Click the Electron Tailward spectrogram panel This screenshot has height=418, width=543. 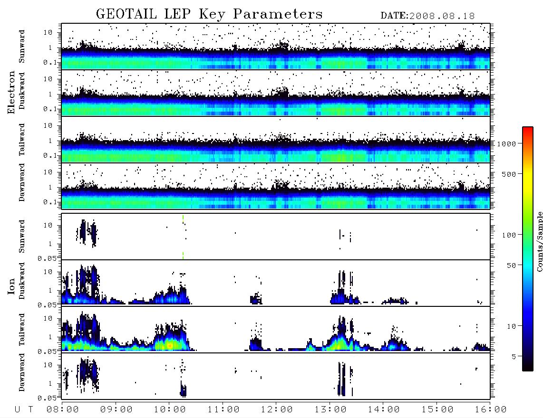(276, 140)
